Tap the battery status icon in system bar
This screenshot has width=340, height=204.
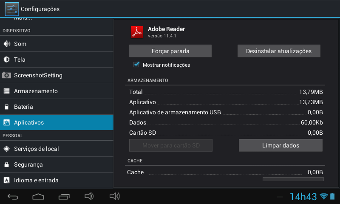[x=332, y=196]
